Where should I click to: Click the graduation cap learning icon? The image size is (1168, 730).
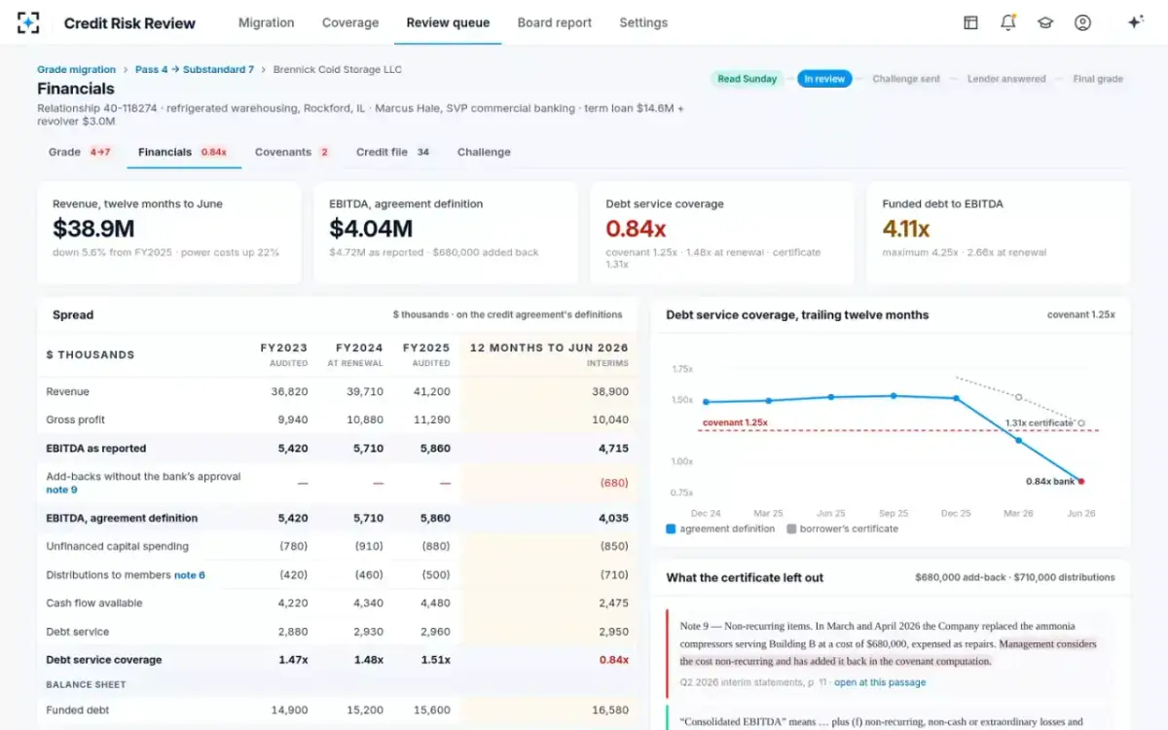(x=1045, y=22)
